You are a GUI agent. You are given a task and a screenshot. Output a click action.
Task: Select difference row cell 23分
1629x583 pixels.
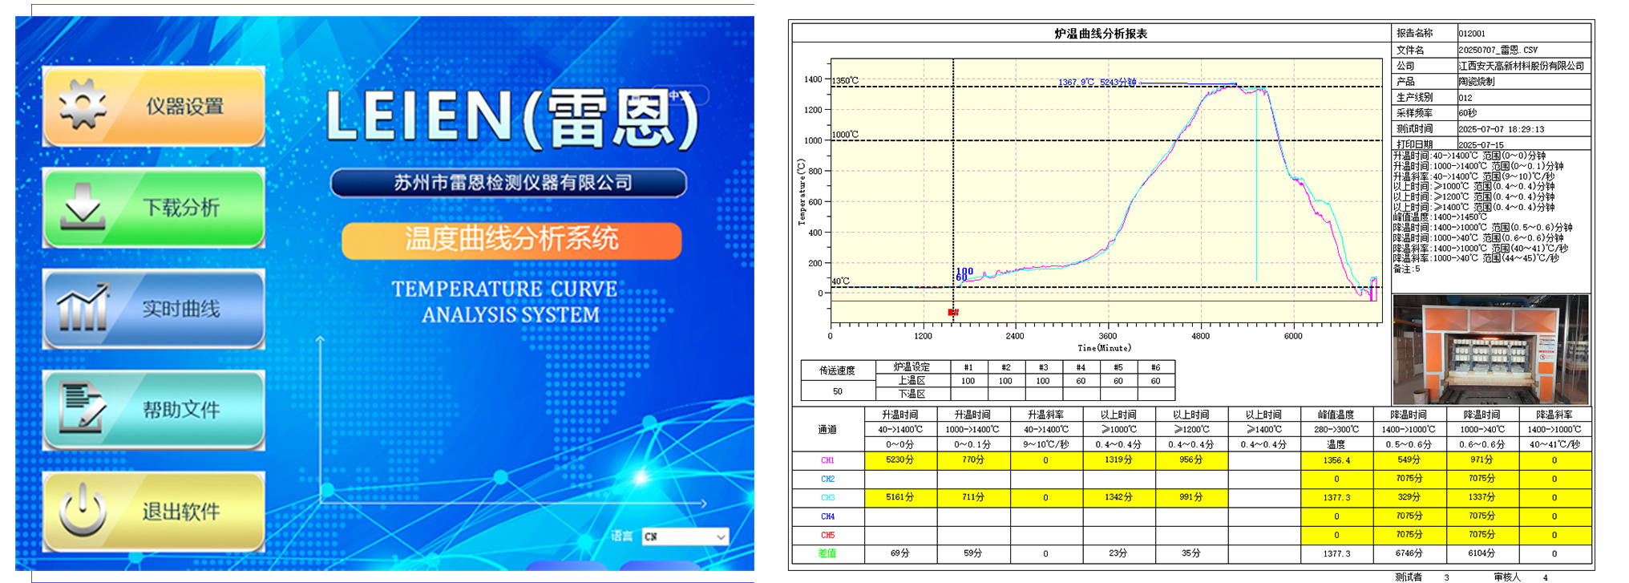(1118, 553)
